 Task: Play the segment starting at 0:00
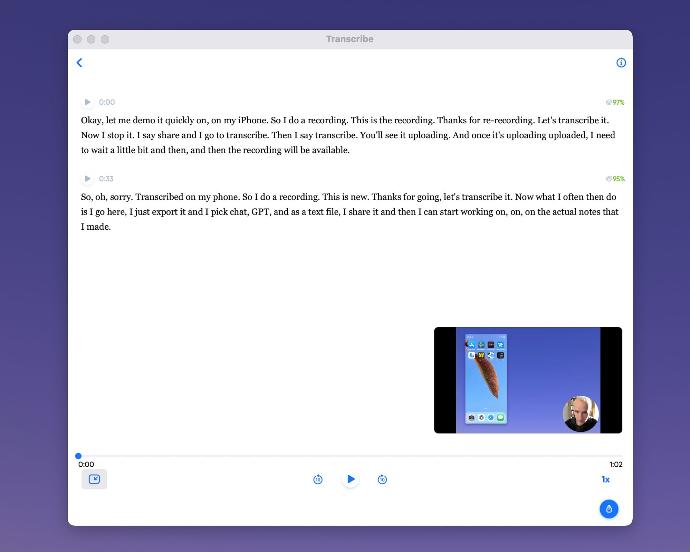point(87,102)
